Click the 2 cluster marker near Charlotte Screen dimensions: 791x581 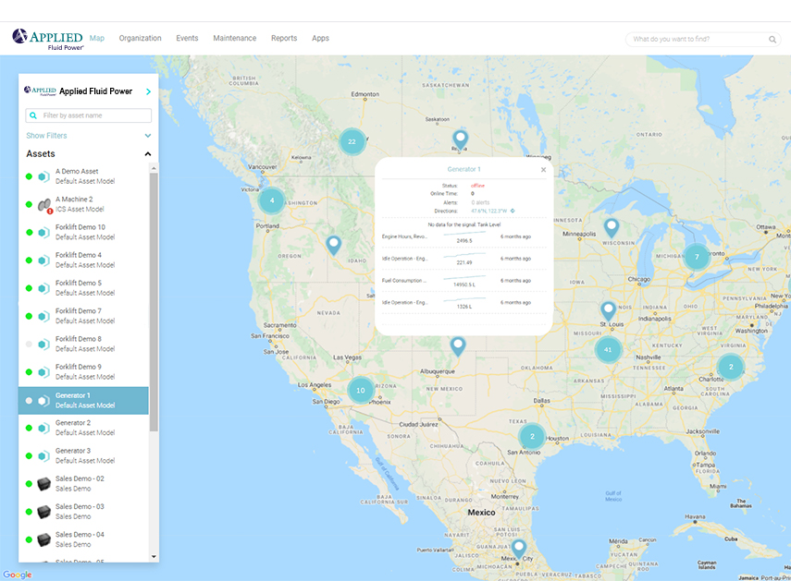pos(731,367)
